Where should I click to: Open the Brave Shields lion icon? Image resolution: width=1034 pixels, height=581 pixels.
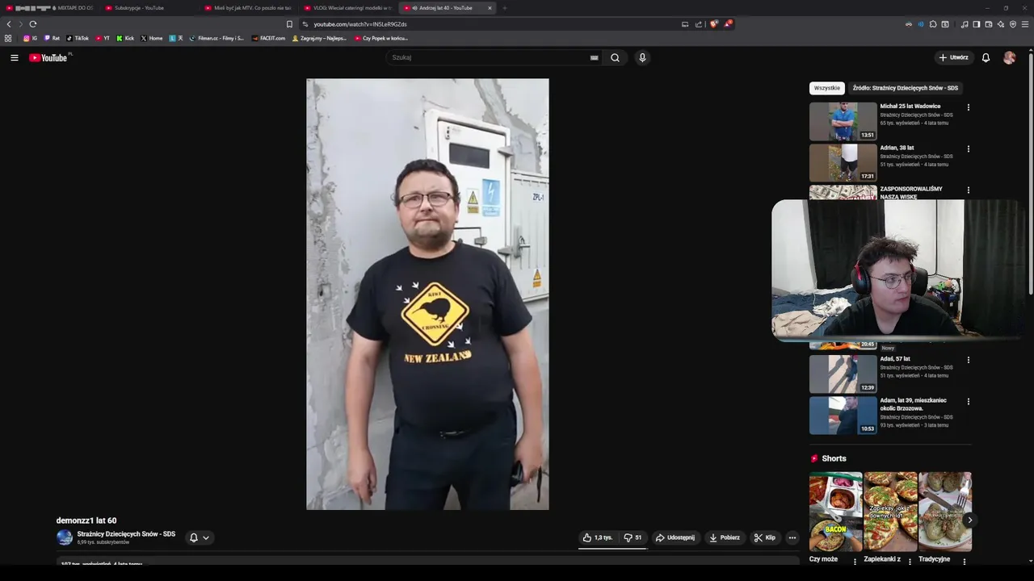713,24
